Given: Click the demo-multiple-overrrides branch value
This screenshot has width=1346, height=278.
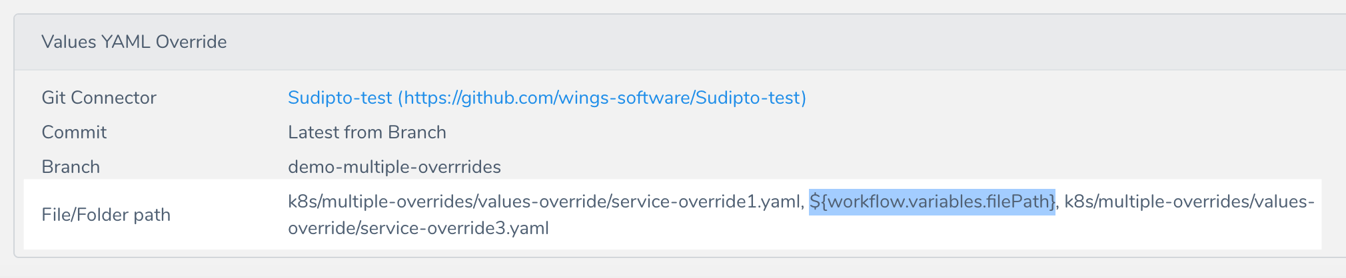Looking at the screenshot, I should tap(394, 167).
